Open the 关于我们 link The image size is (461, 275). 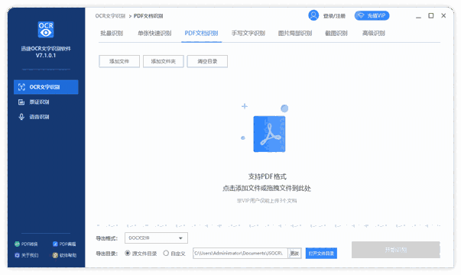30,255
